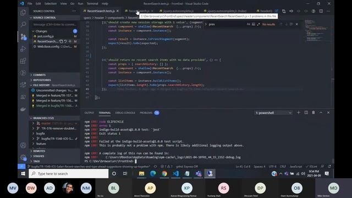Kill terminal with trash icon
Viewport: 352px width, 198px height.
point(313,112)
